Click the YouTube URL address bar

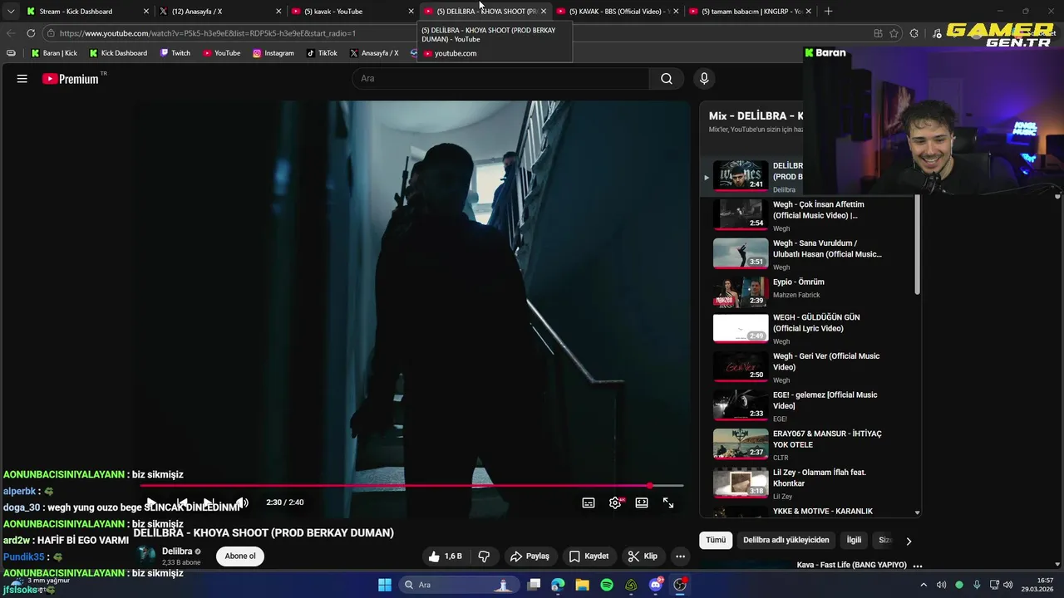click(x=457, y=33)
